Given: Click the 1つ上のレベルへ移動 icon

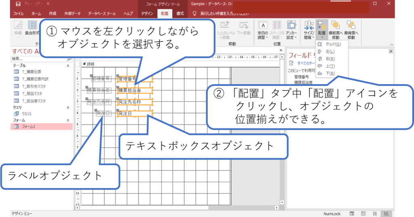Looking at the screenshot, I should pyautogui.click(x=224, y=30).
